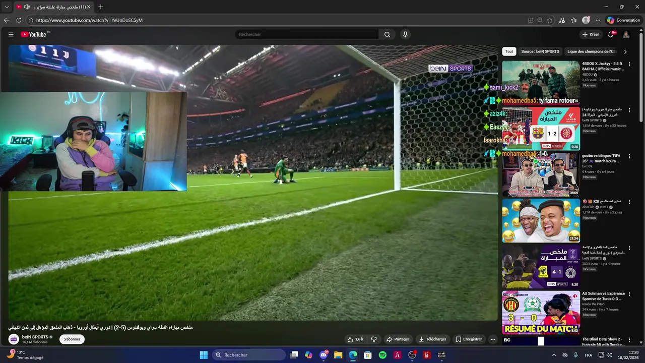Select the 'Source : beIN SPORTS' chip

point(540,51)
